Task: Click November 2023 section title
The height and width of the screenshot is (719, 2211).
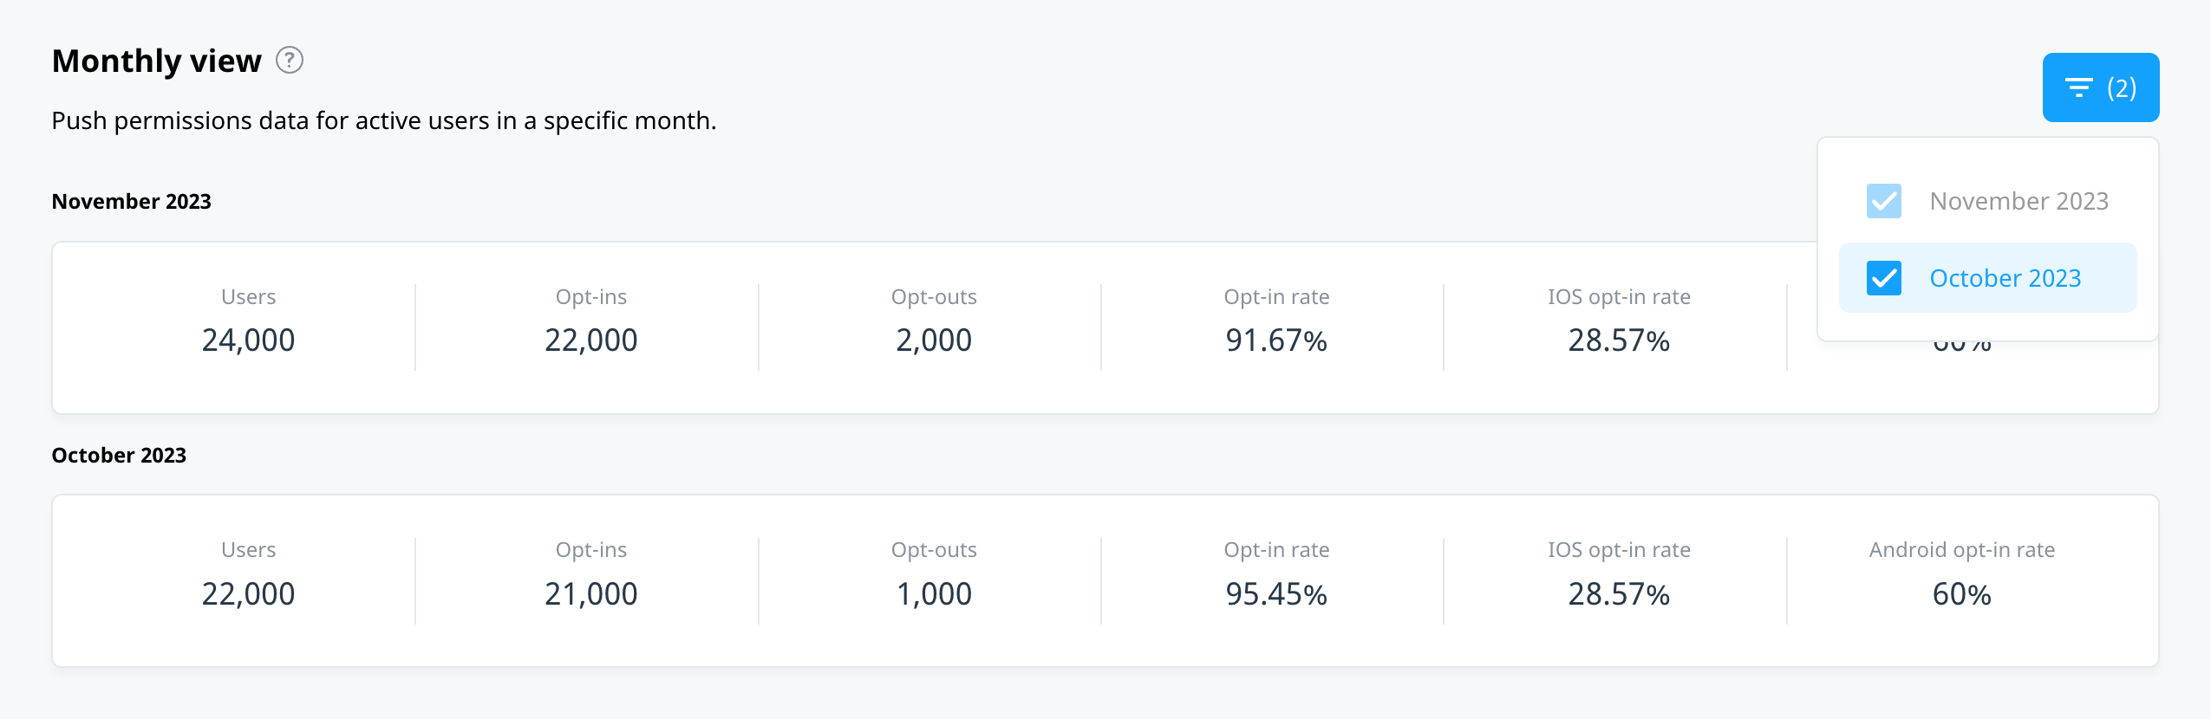Action: (131, 201)
